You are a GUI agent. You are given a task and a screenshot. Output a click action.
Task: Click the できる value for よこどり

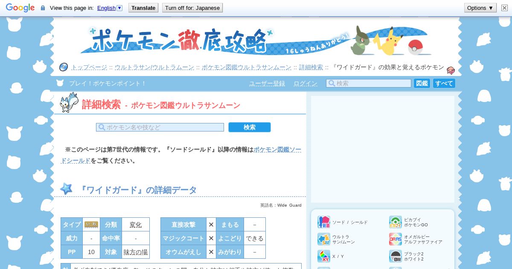(x=255, y=238)
